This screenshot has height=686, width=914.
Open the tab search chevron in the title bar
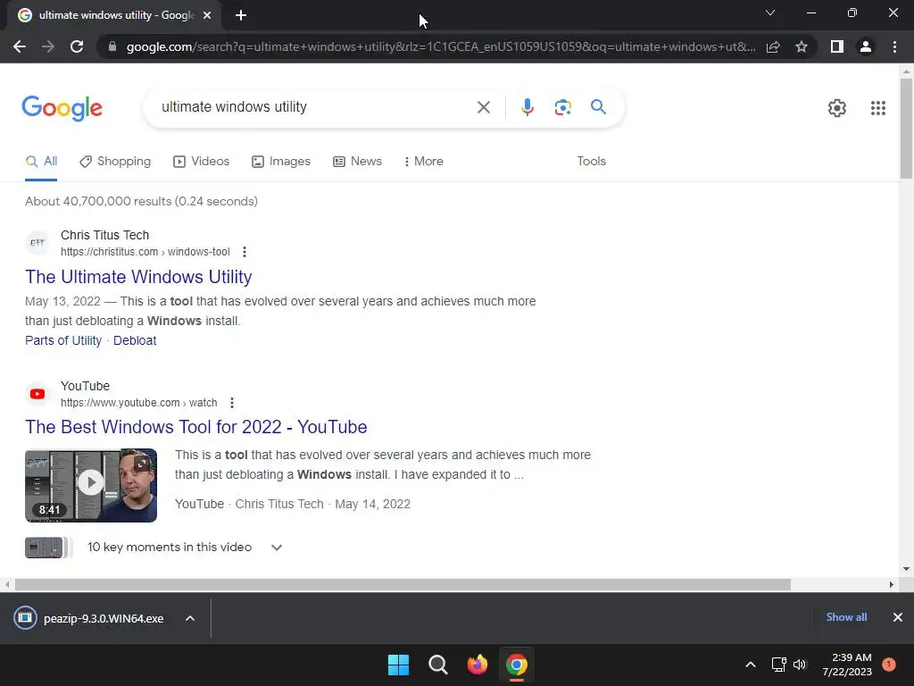[770, 13]
